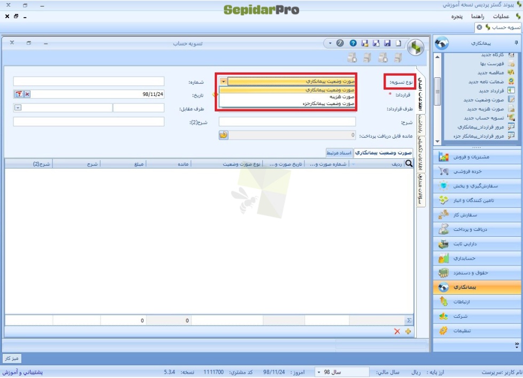Open مناقصه جدید in the side panel

[x=490, y=73]
